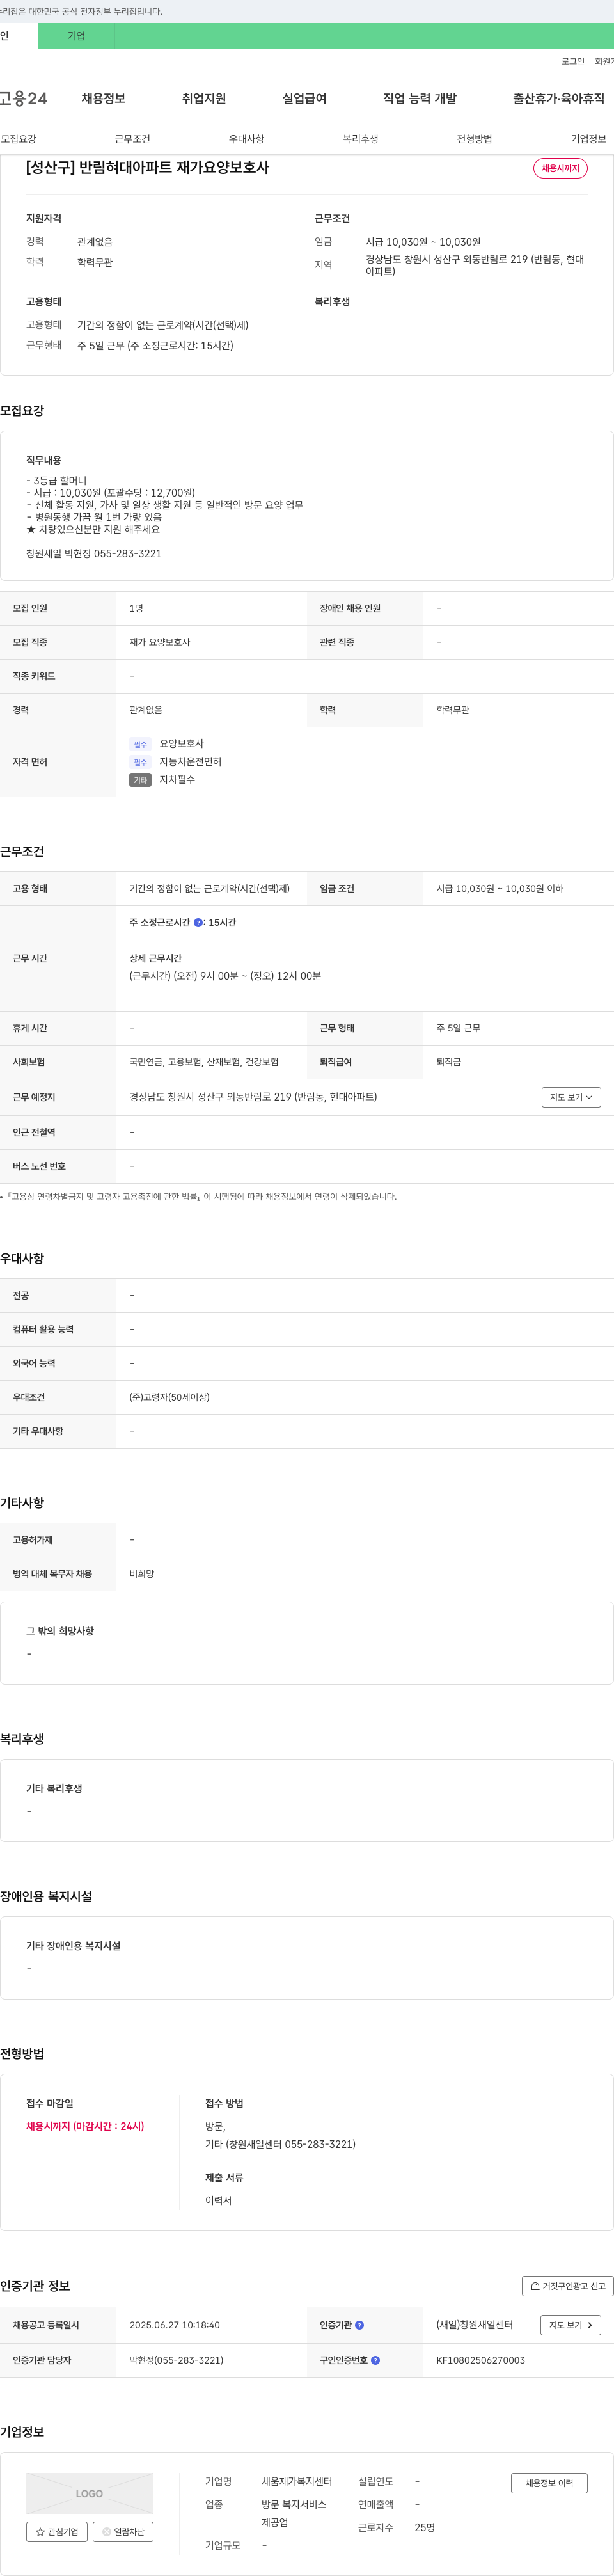The height and width of the screenshot is (2576, 614).
Task: Jump to the 복리후생 section tab
Action: (x=360, y=139)
